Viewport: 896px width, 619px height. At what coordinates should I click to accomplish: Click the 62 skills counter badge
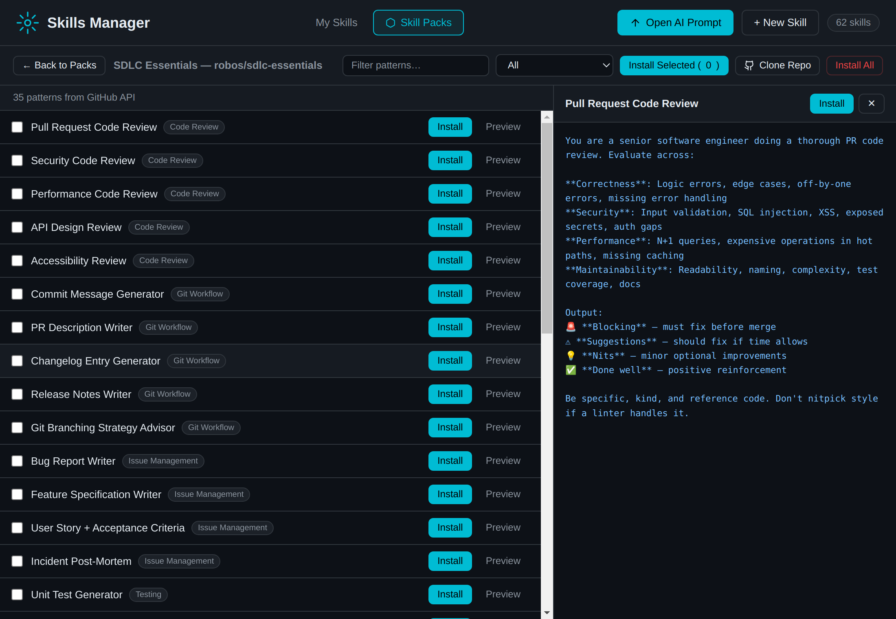pos(853,23)
